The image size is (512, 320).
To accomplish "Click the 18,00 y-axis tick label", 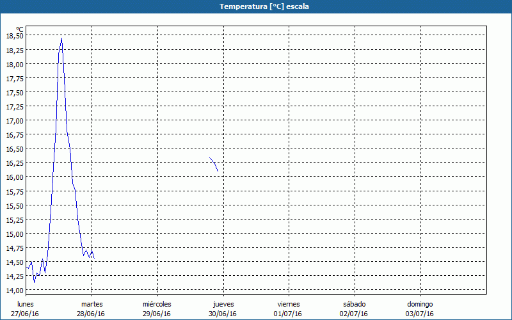I will (15, 64).
